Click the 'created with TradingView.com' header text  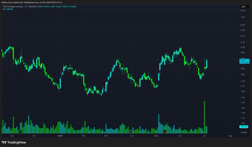pos(26,3)
